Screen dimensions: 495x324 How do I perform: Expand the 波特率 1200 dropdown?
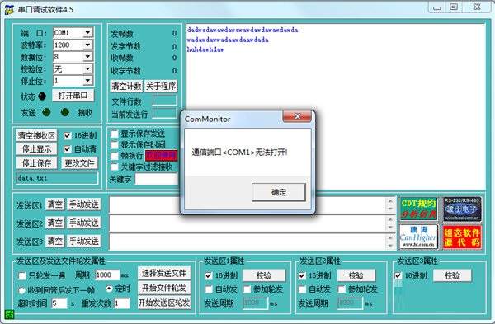point(87,45)
